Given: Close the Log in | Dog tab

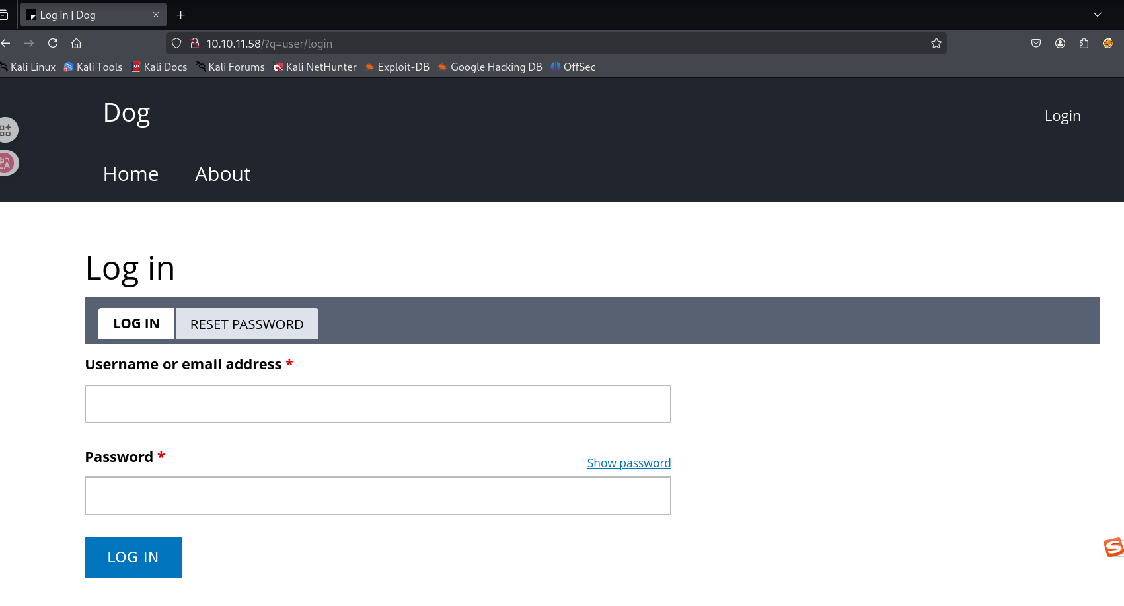Looking at the screenshot, I should coord(156,15).
